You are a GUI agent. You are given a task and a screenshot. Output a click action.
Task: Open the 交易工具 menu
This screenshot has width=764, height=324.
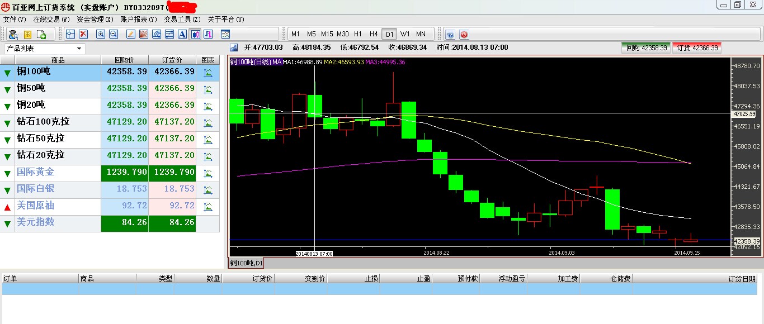pyautogui.click(x=182, y=20)
